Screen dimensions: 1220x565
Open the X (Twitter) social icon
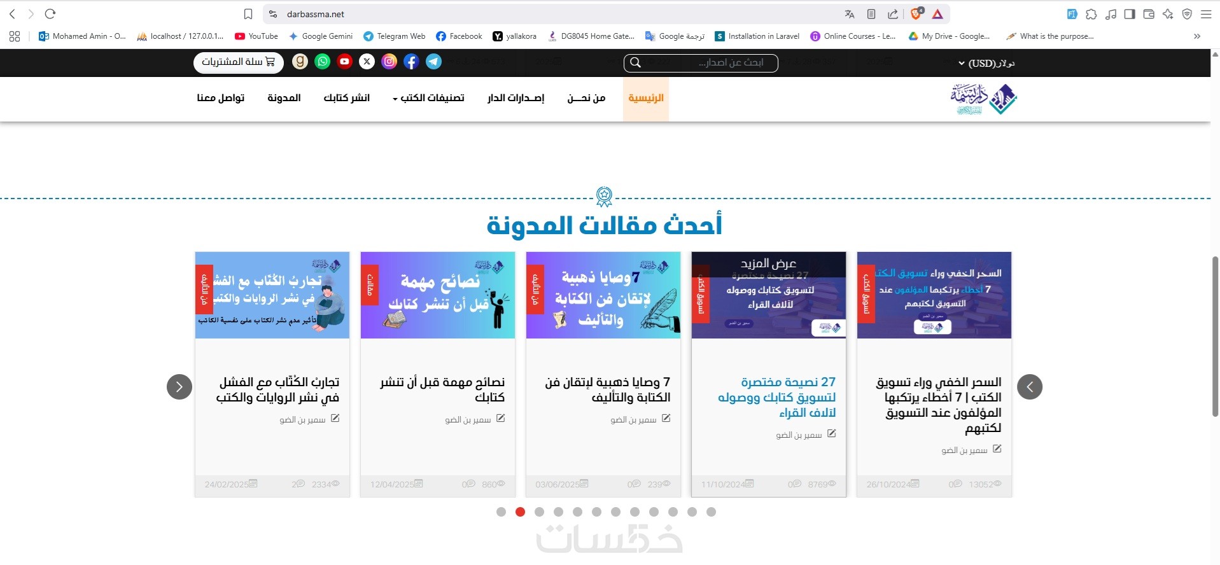coord(367,62)
